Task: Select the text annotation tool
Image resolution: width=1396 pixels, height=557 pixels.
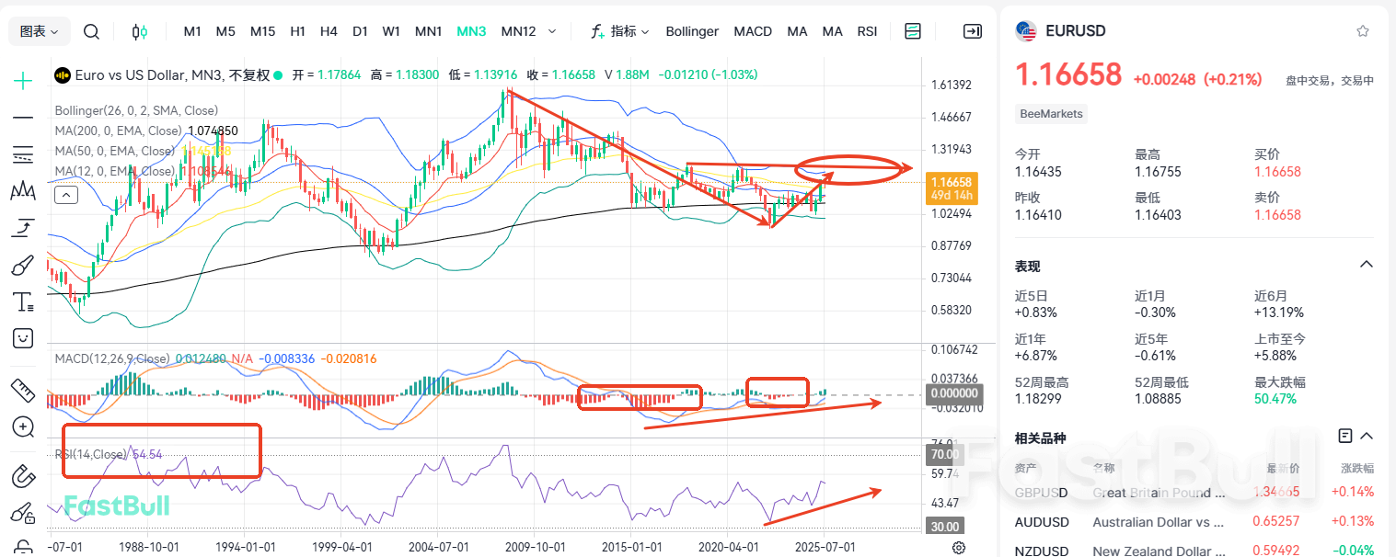Action: click(22, 301)
